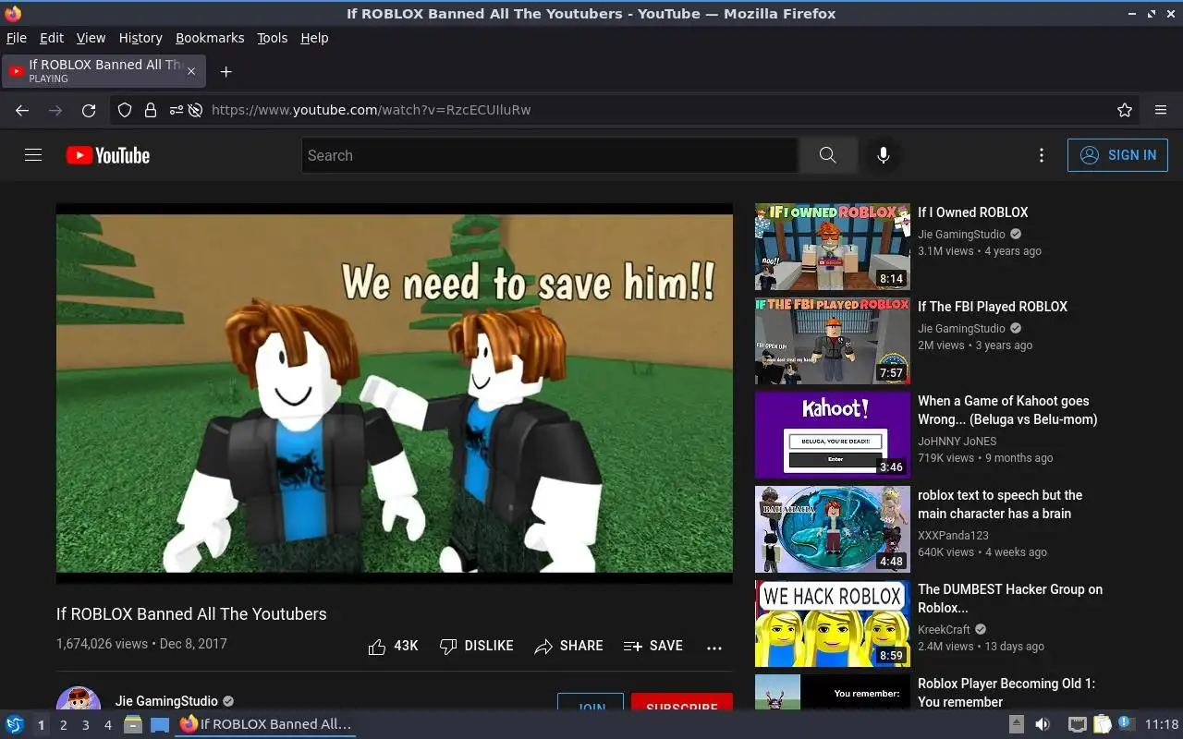Open the Kahoot video thumbnail
Viewport: 1183px width, 739px height.
coord(833,435)
